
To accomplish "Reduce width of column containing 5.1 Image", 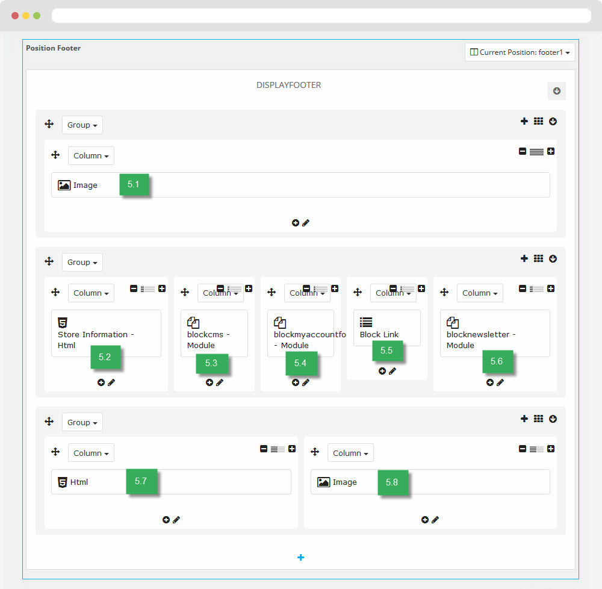I will point(523,151).
